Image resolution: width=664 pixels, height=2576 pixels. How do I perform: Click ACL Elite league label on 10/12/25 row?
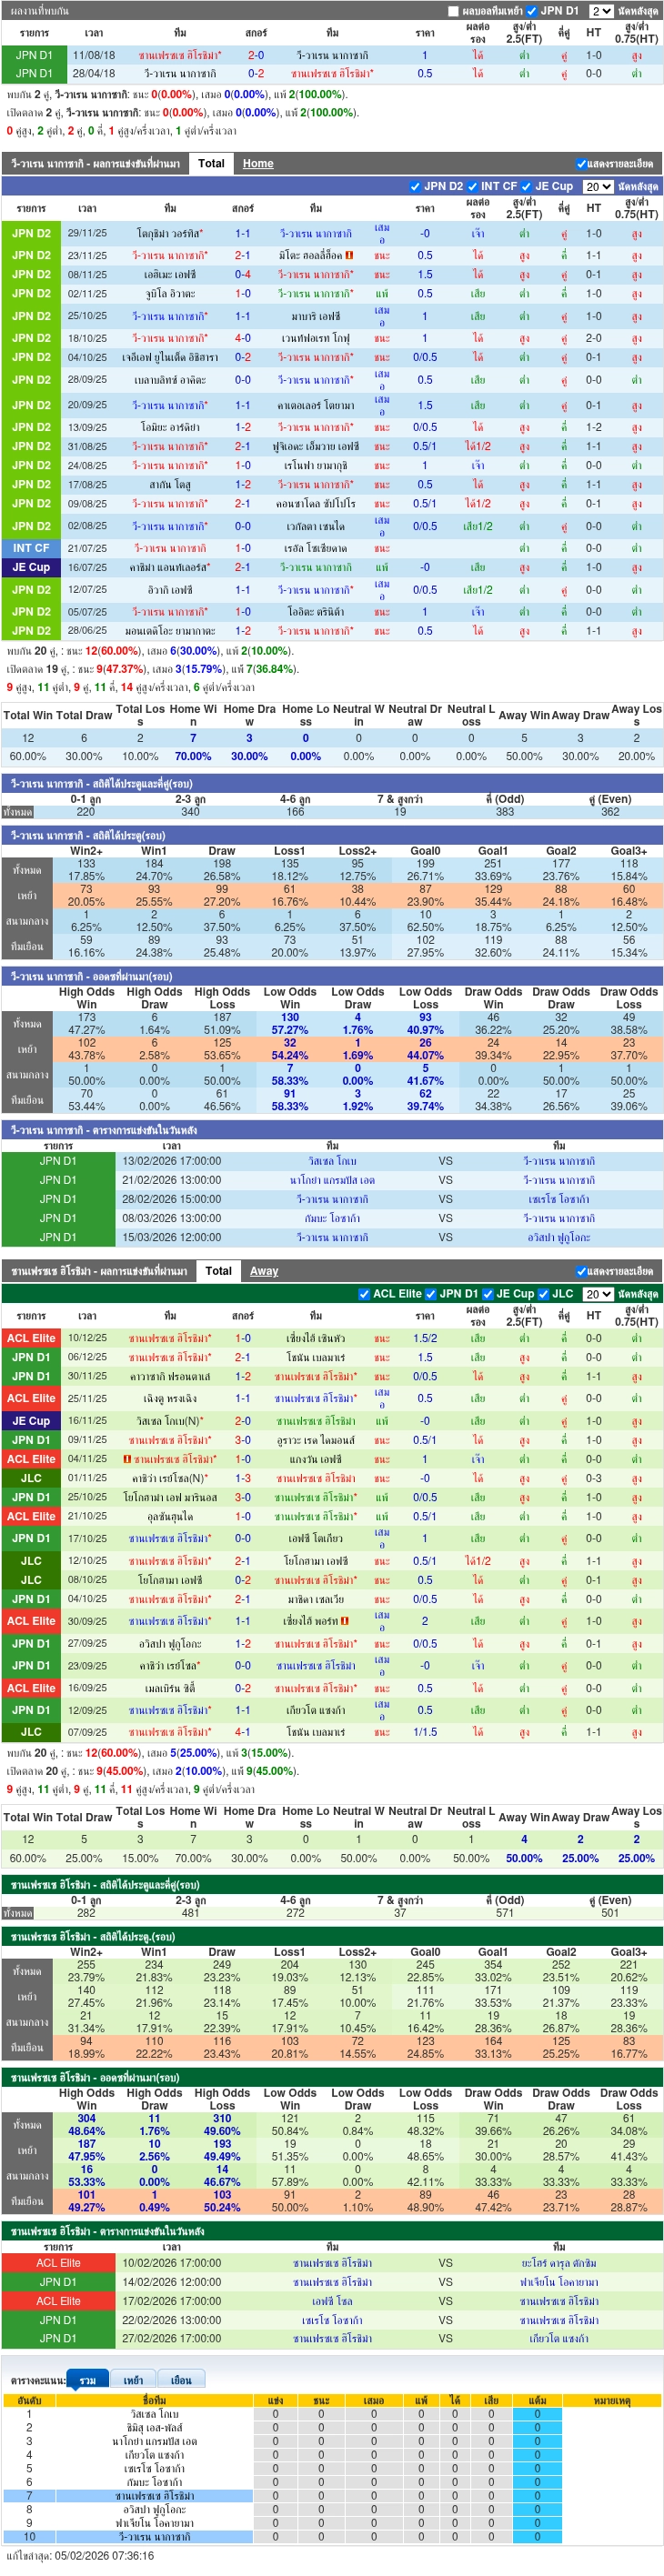[31, 1338]
